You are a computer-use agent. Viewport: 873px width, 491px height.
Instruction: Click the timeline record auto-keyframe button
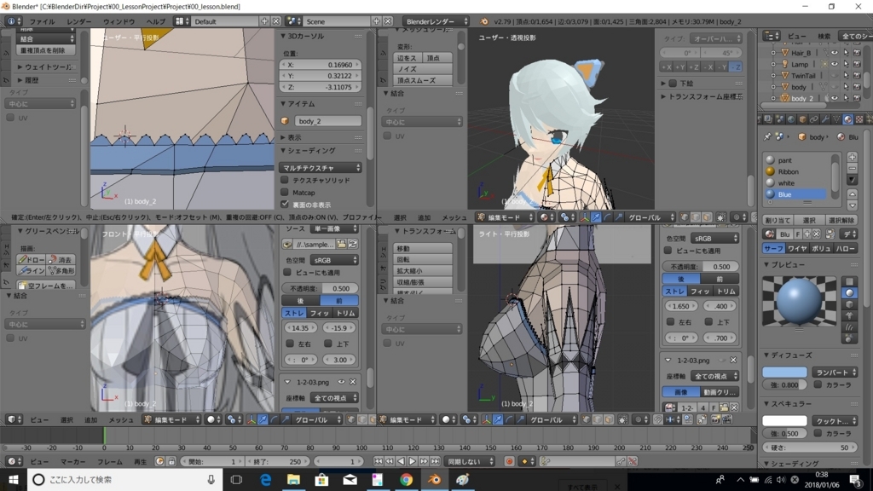pyautogui.click(x=509, y=461)
